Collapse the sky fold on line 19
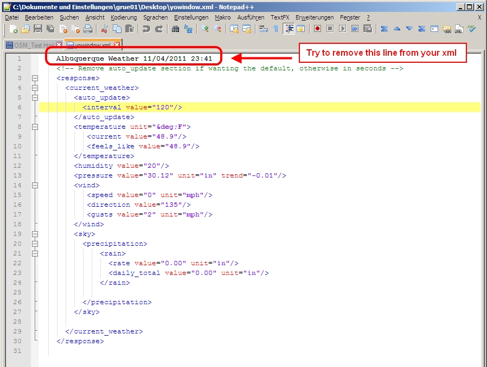This screenshot has height=367, width=487. pos(35,234)
